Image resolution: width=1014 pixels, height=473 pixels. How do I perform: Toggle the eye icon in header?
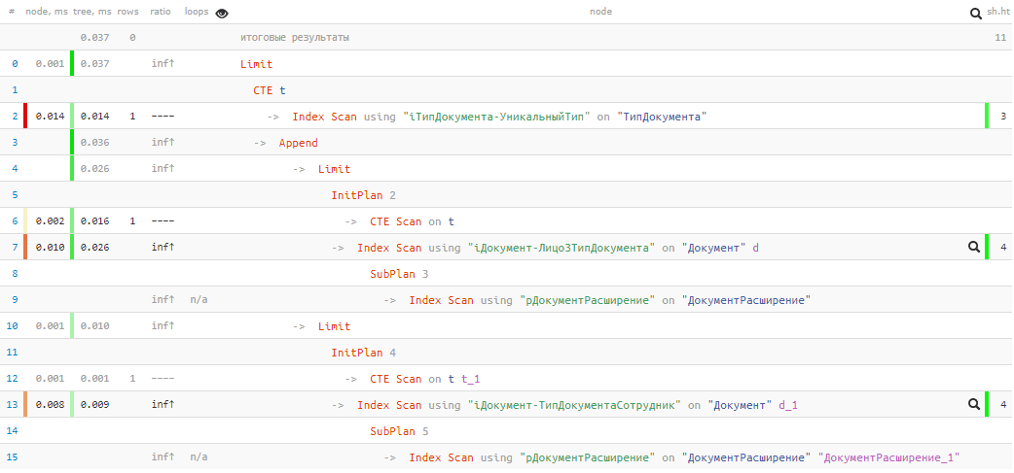point(222,13)
